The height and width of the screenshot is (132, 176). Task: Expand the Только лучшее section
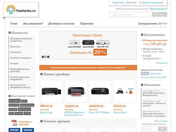click(x=42, y=121)
